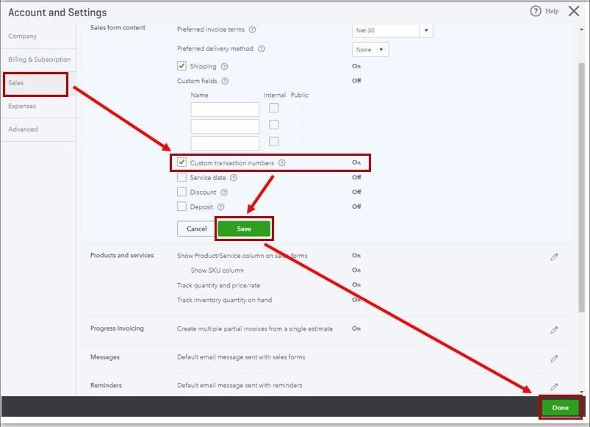Click the Help text link
Screen dimensions: 590x427
pyautogui.click(x=552, y=11)
